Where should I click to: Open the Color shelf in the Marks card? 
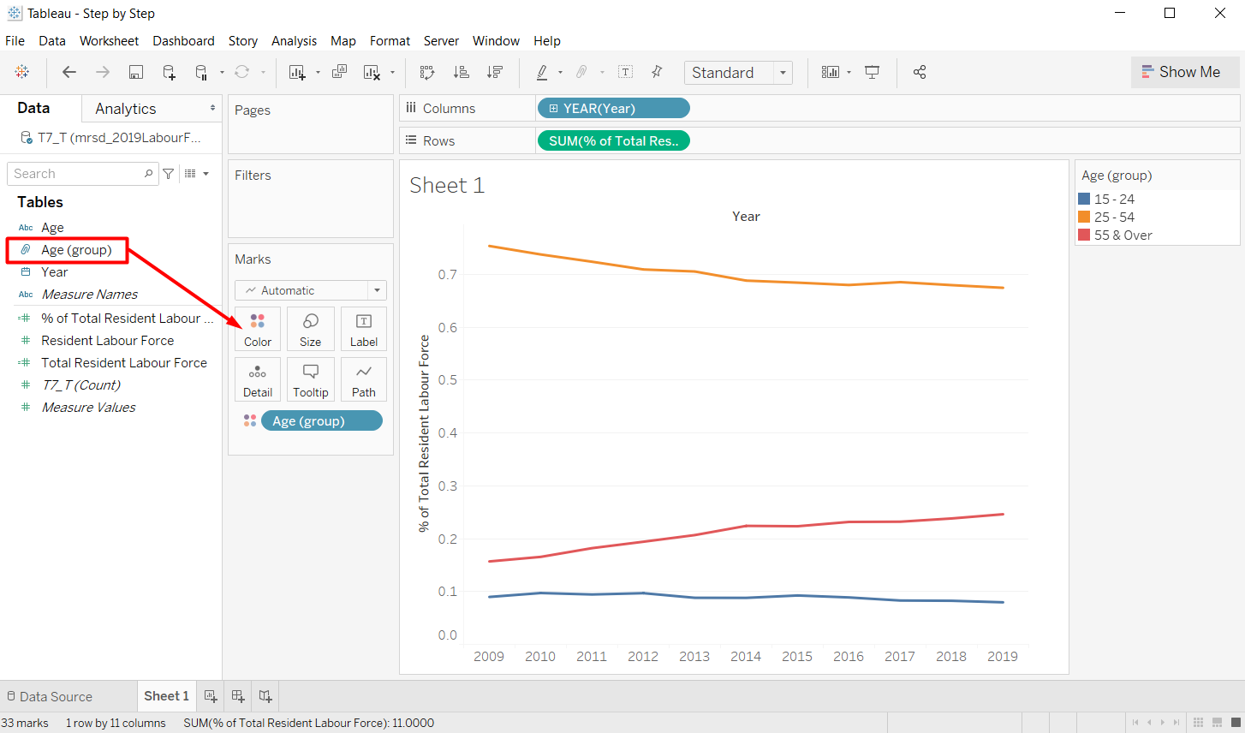(x=257, y=329)
